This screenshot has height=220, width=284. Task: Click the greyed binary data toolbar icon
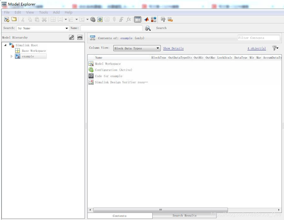tap(107, 19)
